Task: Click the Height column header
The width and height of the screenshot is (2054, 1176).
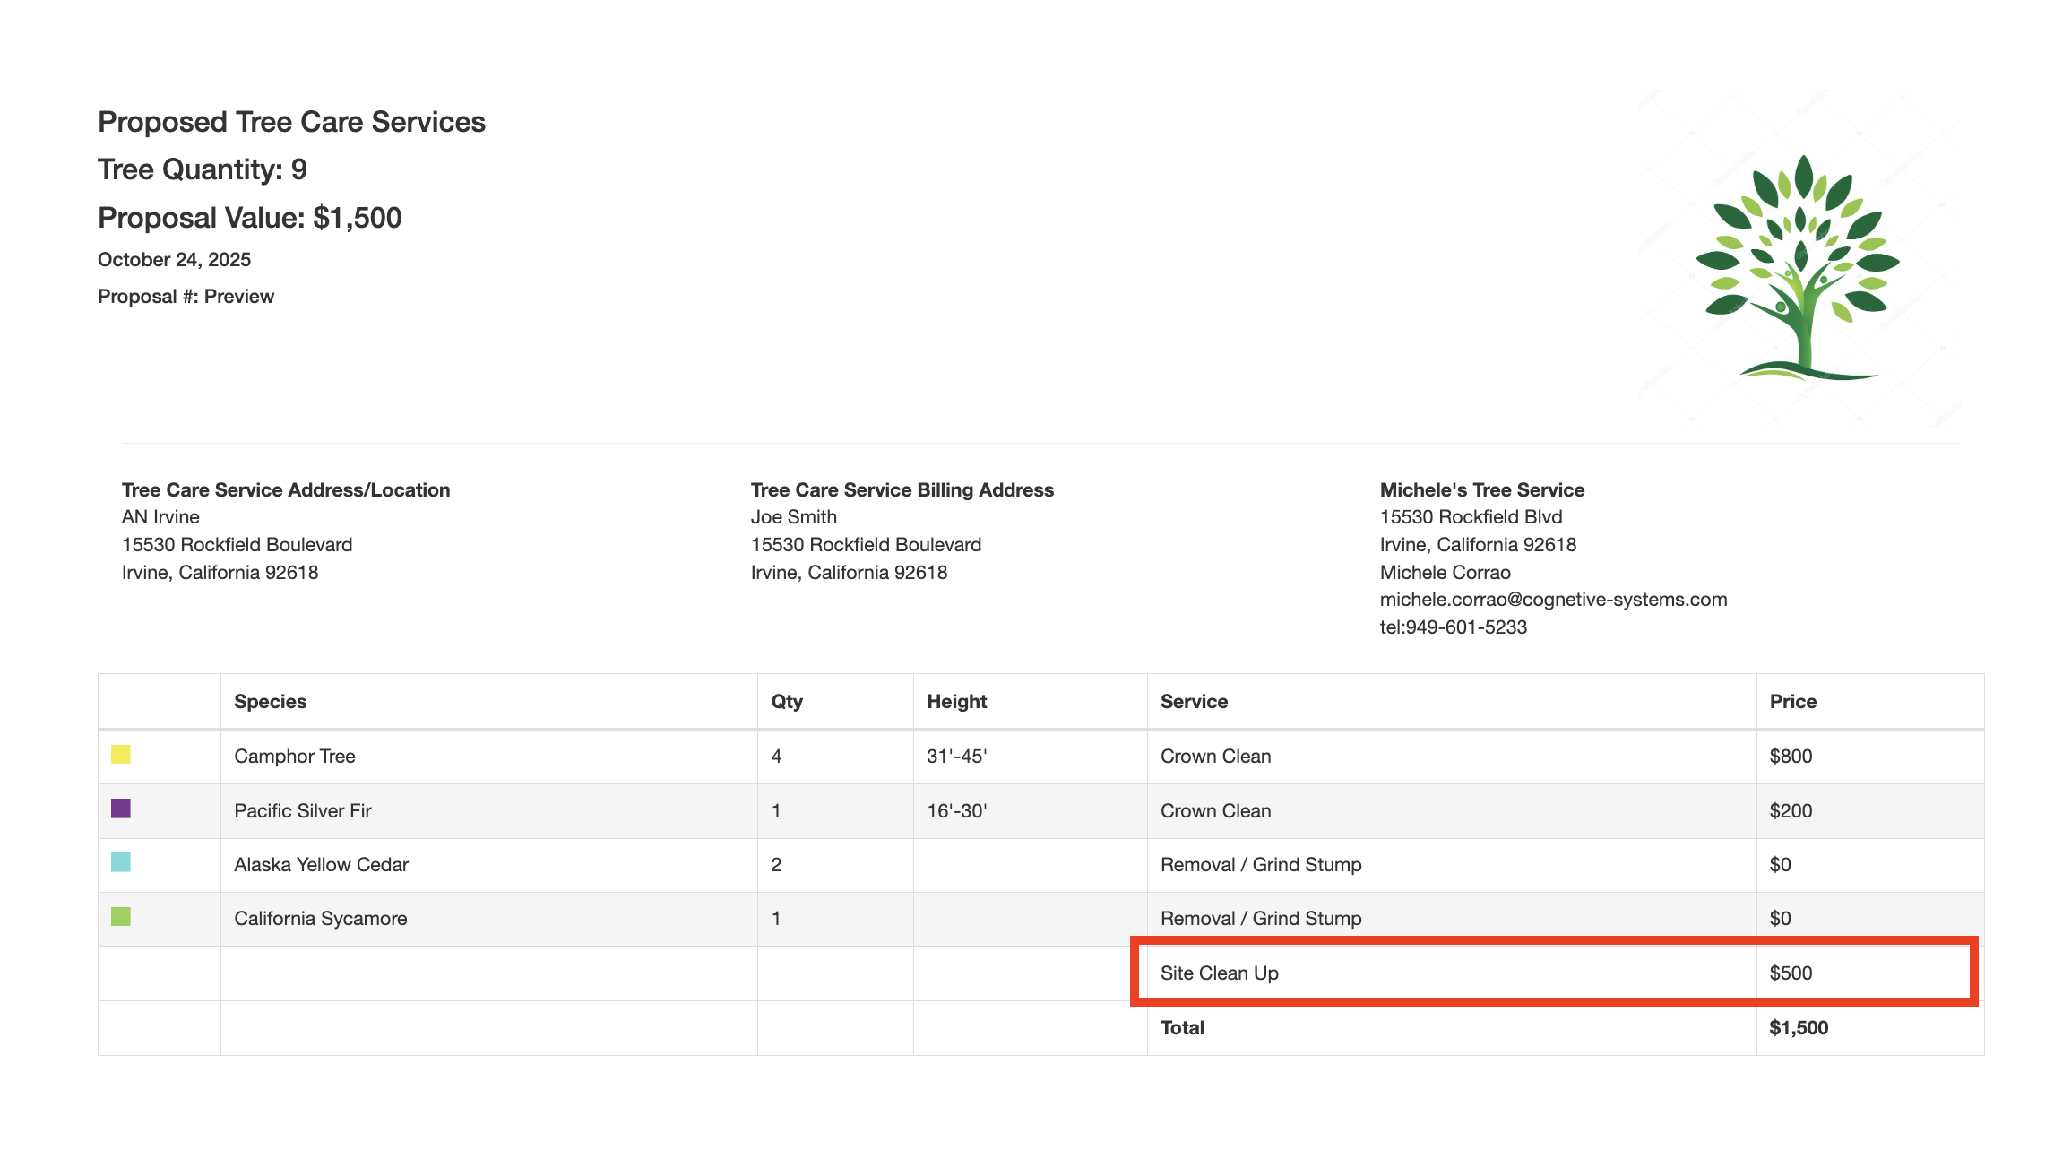Action: click(x=956, y=702)
